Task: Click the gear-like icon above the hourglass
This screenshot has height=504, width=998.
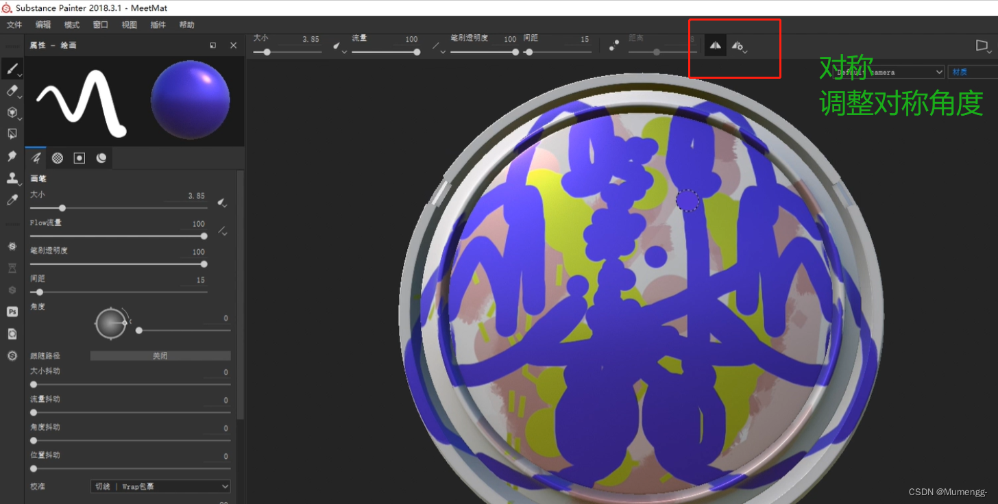Action: (x=12, y=246)
